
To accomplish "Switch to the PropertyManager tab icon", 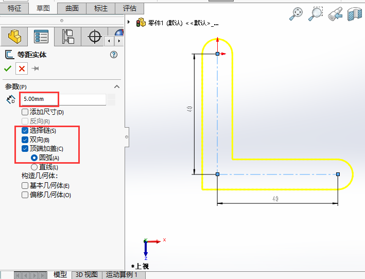I will click(x=41, y=37).
